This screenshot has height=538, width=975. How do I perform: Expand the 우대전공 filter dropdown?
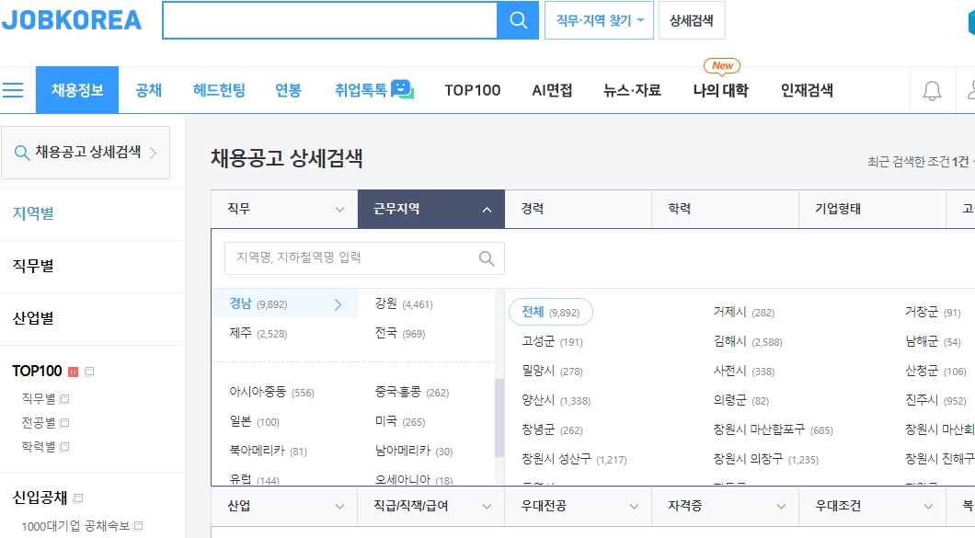pos(578,506)
